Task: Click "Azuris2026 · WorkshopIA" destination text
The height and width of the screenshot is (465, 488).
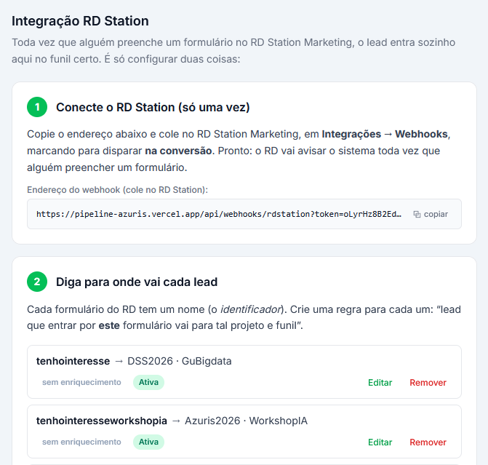Action: (x=246, y=421)
